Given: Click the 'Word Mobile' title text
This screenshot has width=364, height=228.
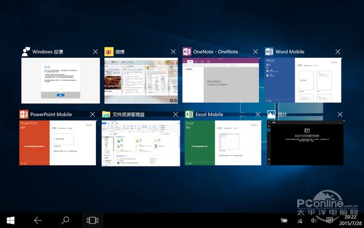Looking at the screenshot, I should point(290,52).
